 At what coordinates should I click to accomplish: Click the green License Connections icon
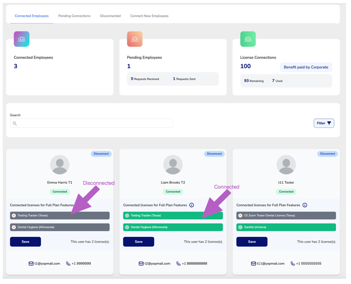pyautogui.click(x=248, y=39)
